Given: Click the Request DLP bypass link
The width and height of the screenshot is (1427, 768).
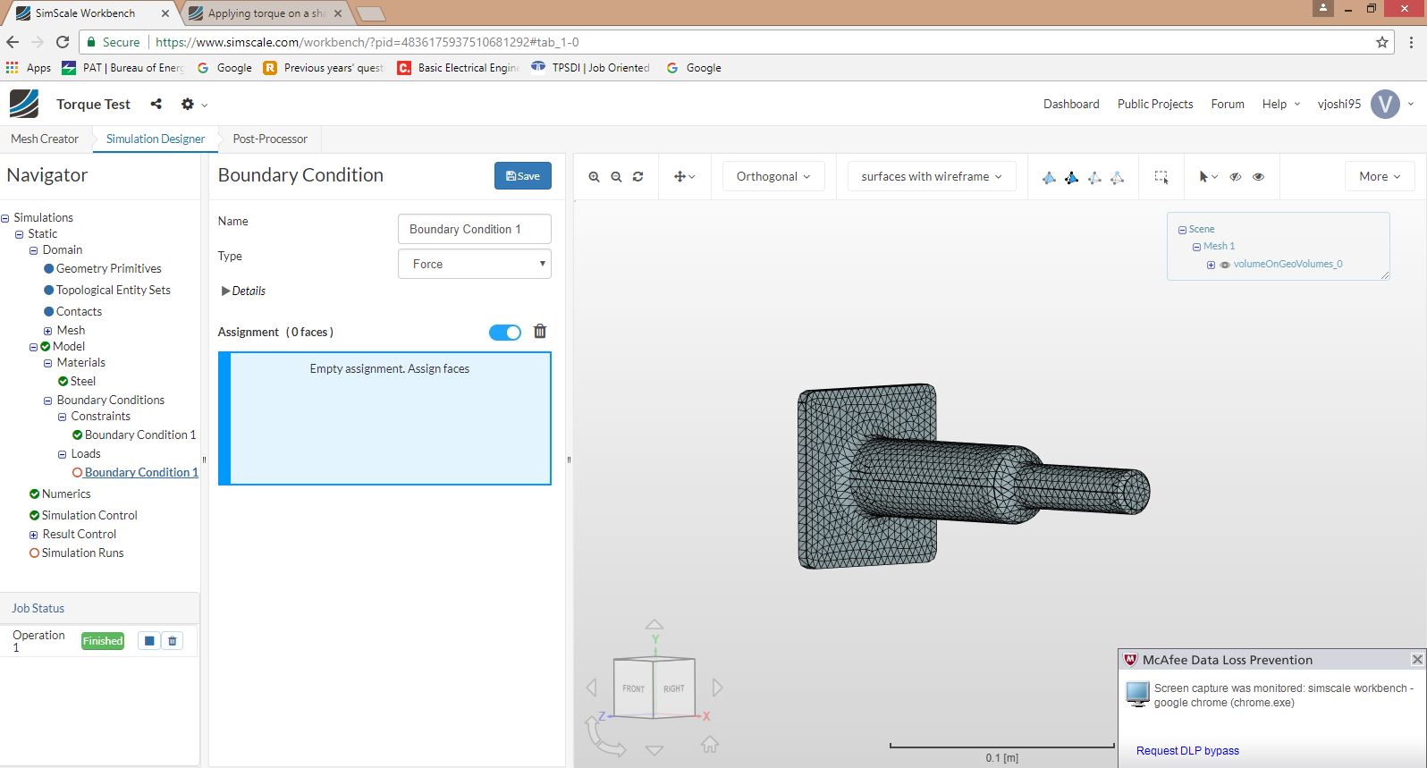Looking at the screenshot, I should pos(1186,751).
